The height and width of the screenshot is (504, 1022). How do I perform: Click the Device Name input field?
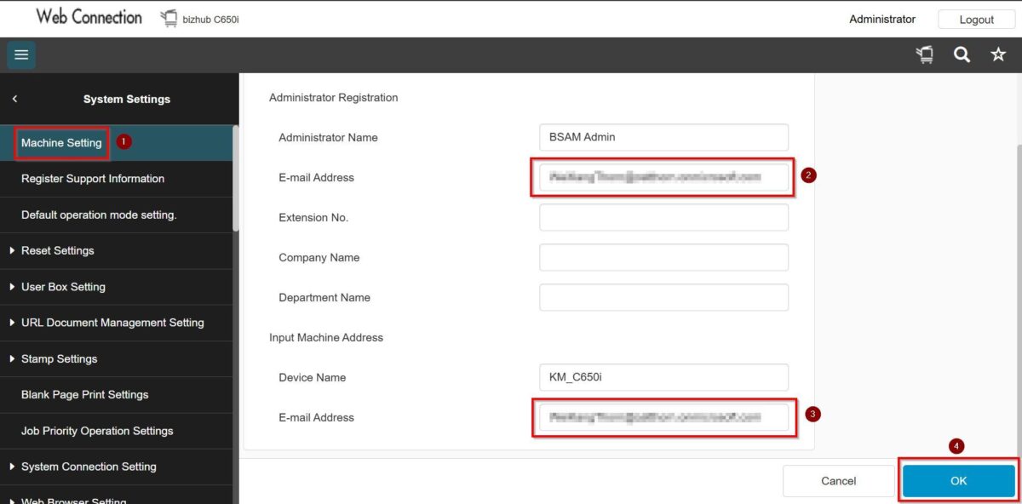(663, 377)
